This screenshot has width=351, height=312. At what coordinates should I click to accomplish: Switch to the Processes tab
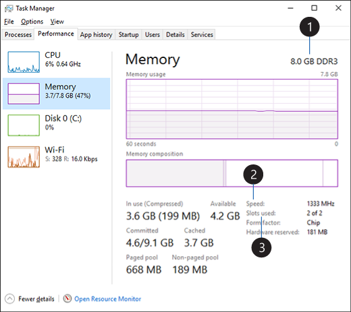tap(18, 34)
